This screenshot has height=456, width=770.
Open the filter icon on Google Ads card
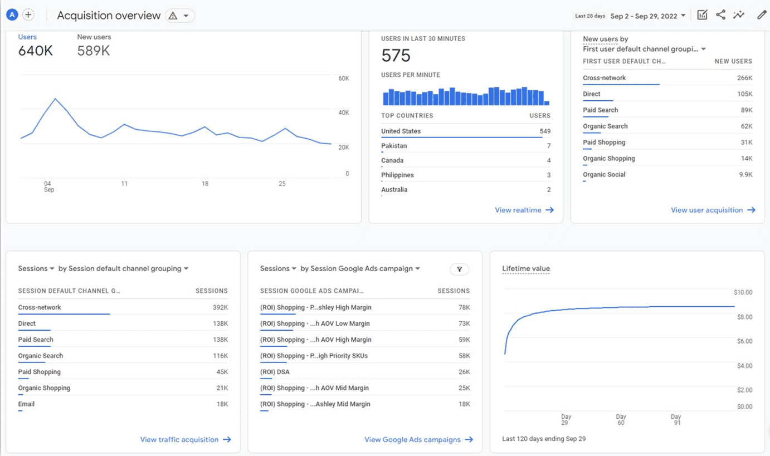click(459, 269)
